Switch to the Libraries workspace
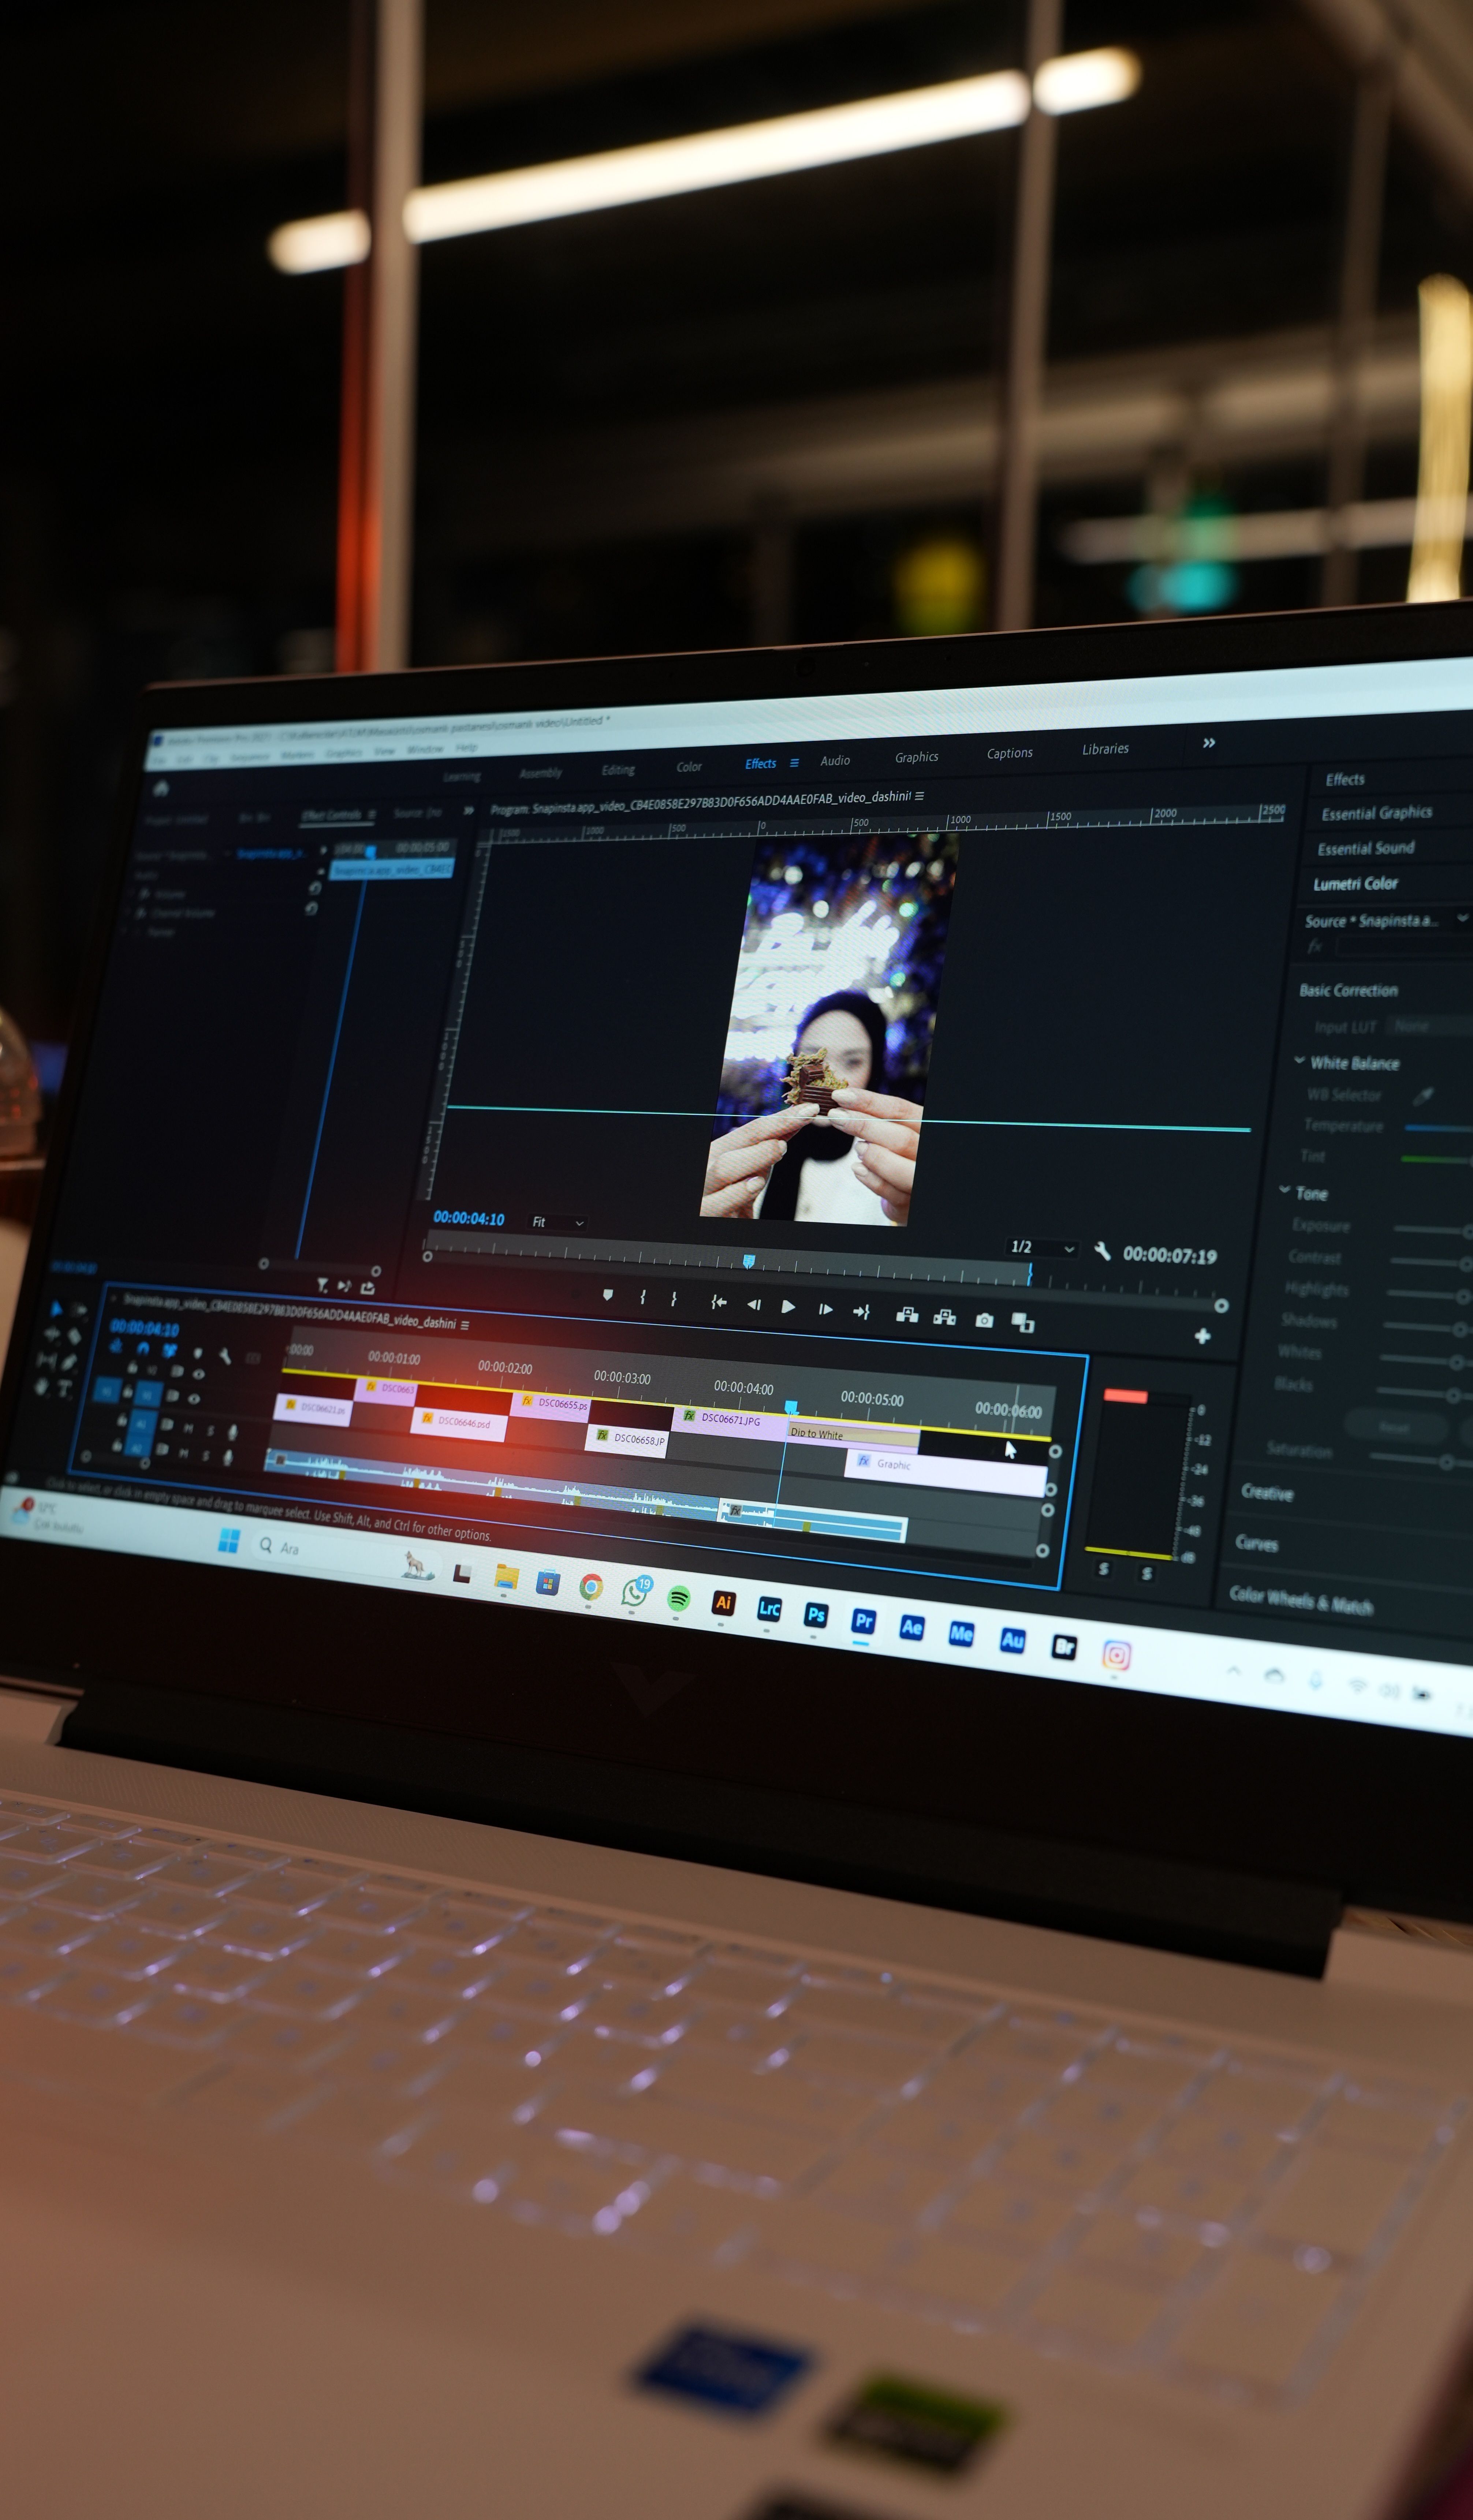Image resolution: width=1473 pixels, height=2520 pixels. pyautogui.click(x=1105, y=748)
